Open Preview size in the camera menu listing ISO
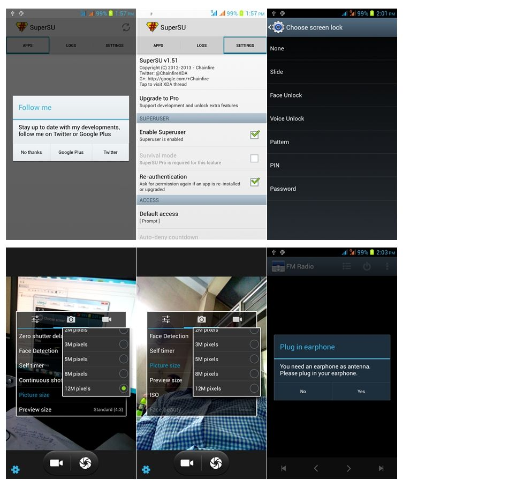 pos(166,380)
